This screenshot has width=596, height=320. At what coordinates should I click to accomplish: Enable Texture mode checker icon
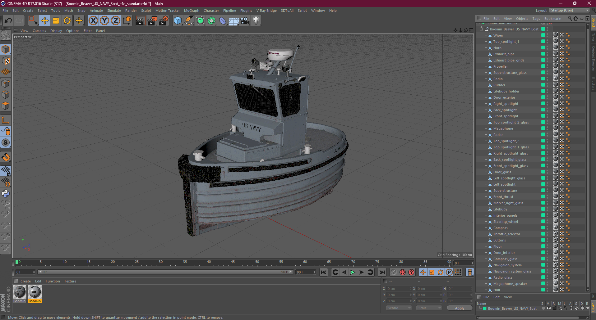6,61
